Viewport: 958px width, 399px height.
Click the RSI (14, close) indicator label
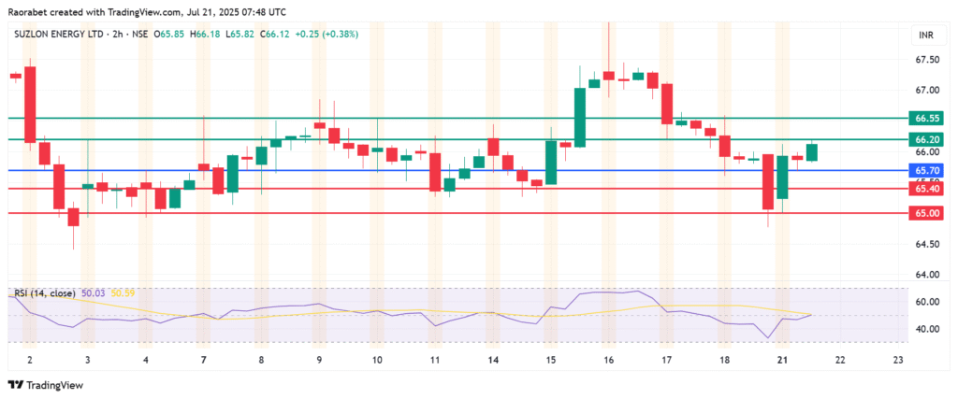click(45, 293)
